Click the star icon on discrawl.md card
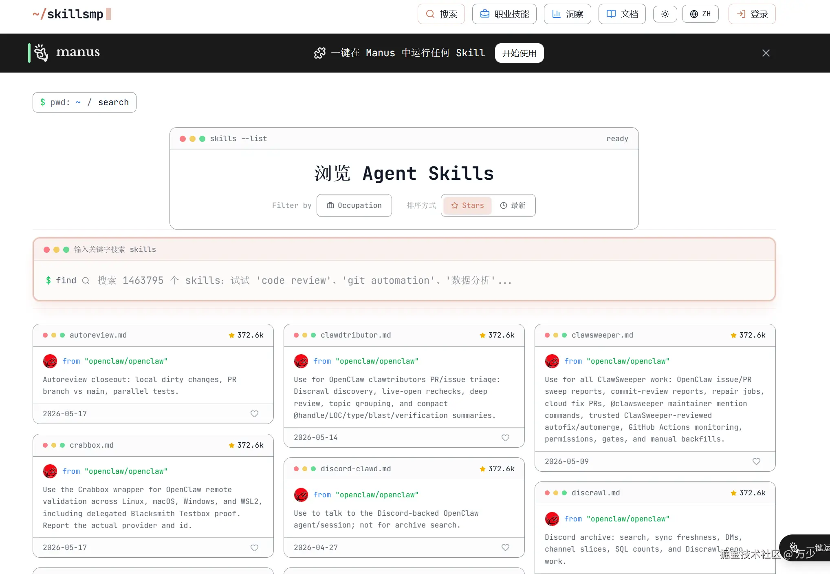 tap(733, 493)
